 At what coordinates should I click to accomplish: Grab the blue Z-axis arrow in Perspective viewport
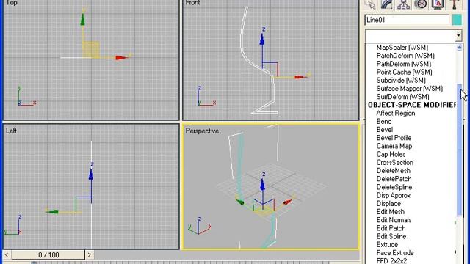(x=263, y=185)
